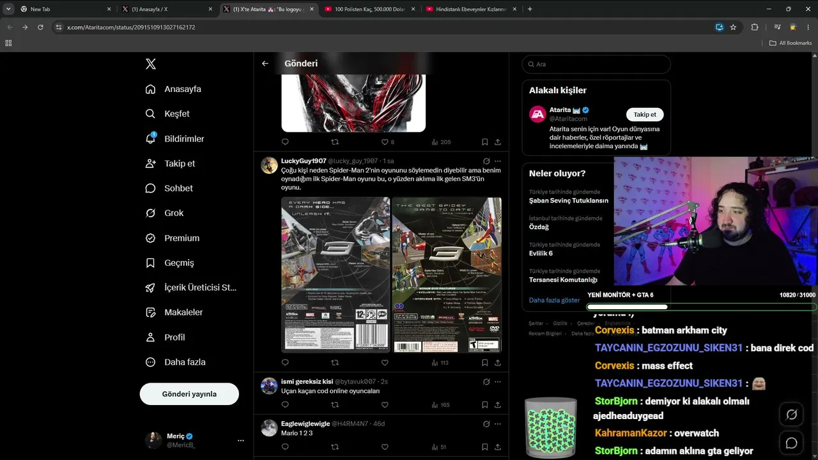Open more options on LuckyGuy1907's post
The width and height of the screenshot is (818, 460).
tap(498, 161)
